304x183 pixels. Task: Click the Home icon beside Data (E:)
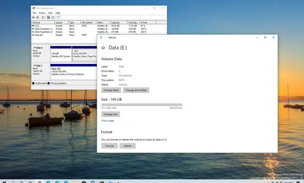pos(103,48)
